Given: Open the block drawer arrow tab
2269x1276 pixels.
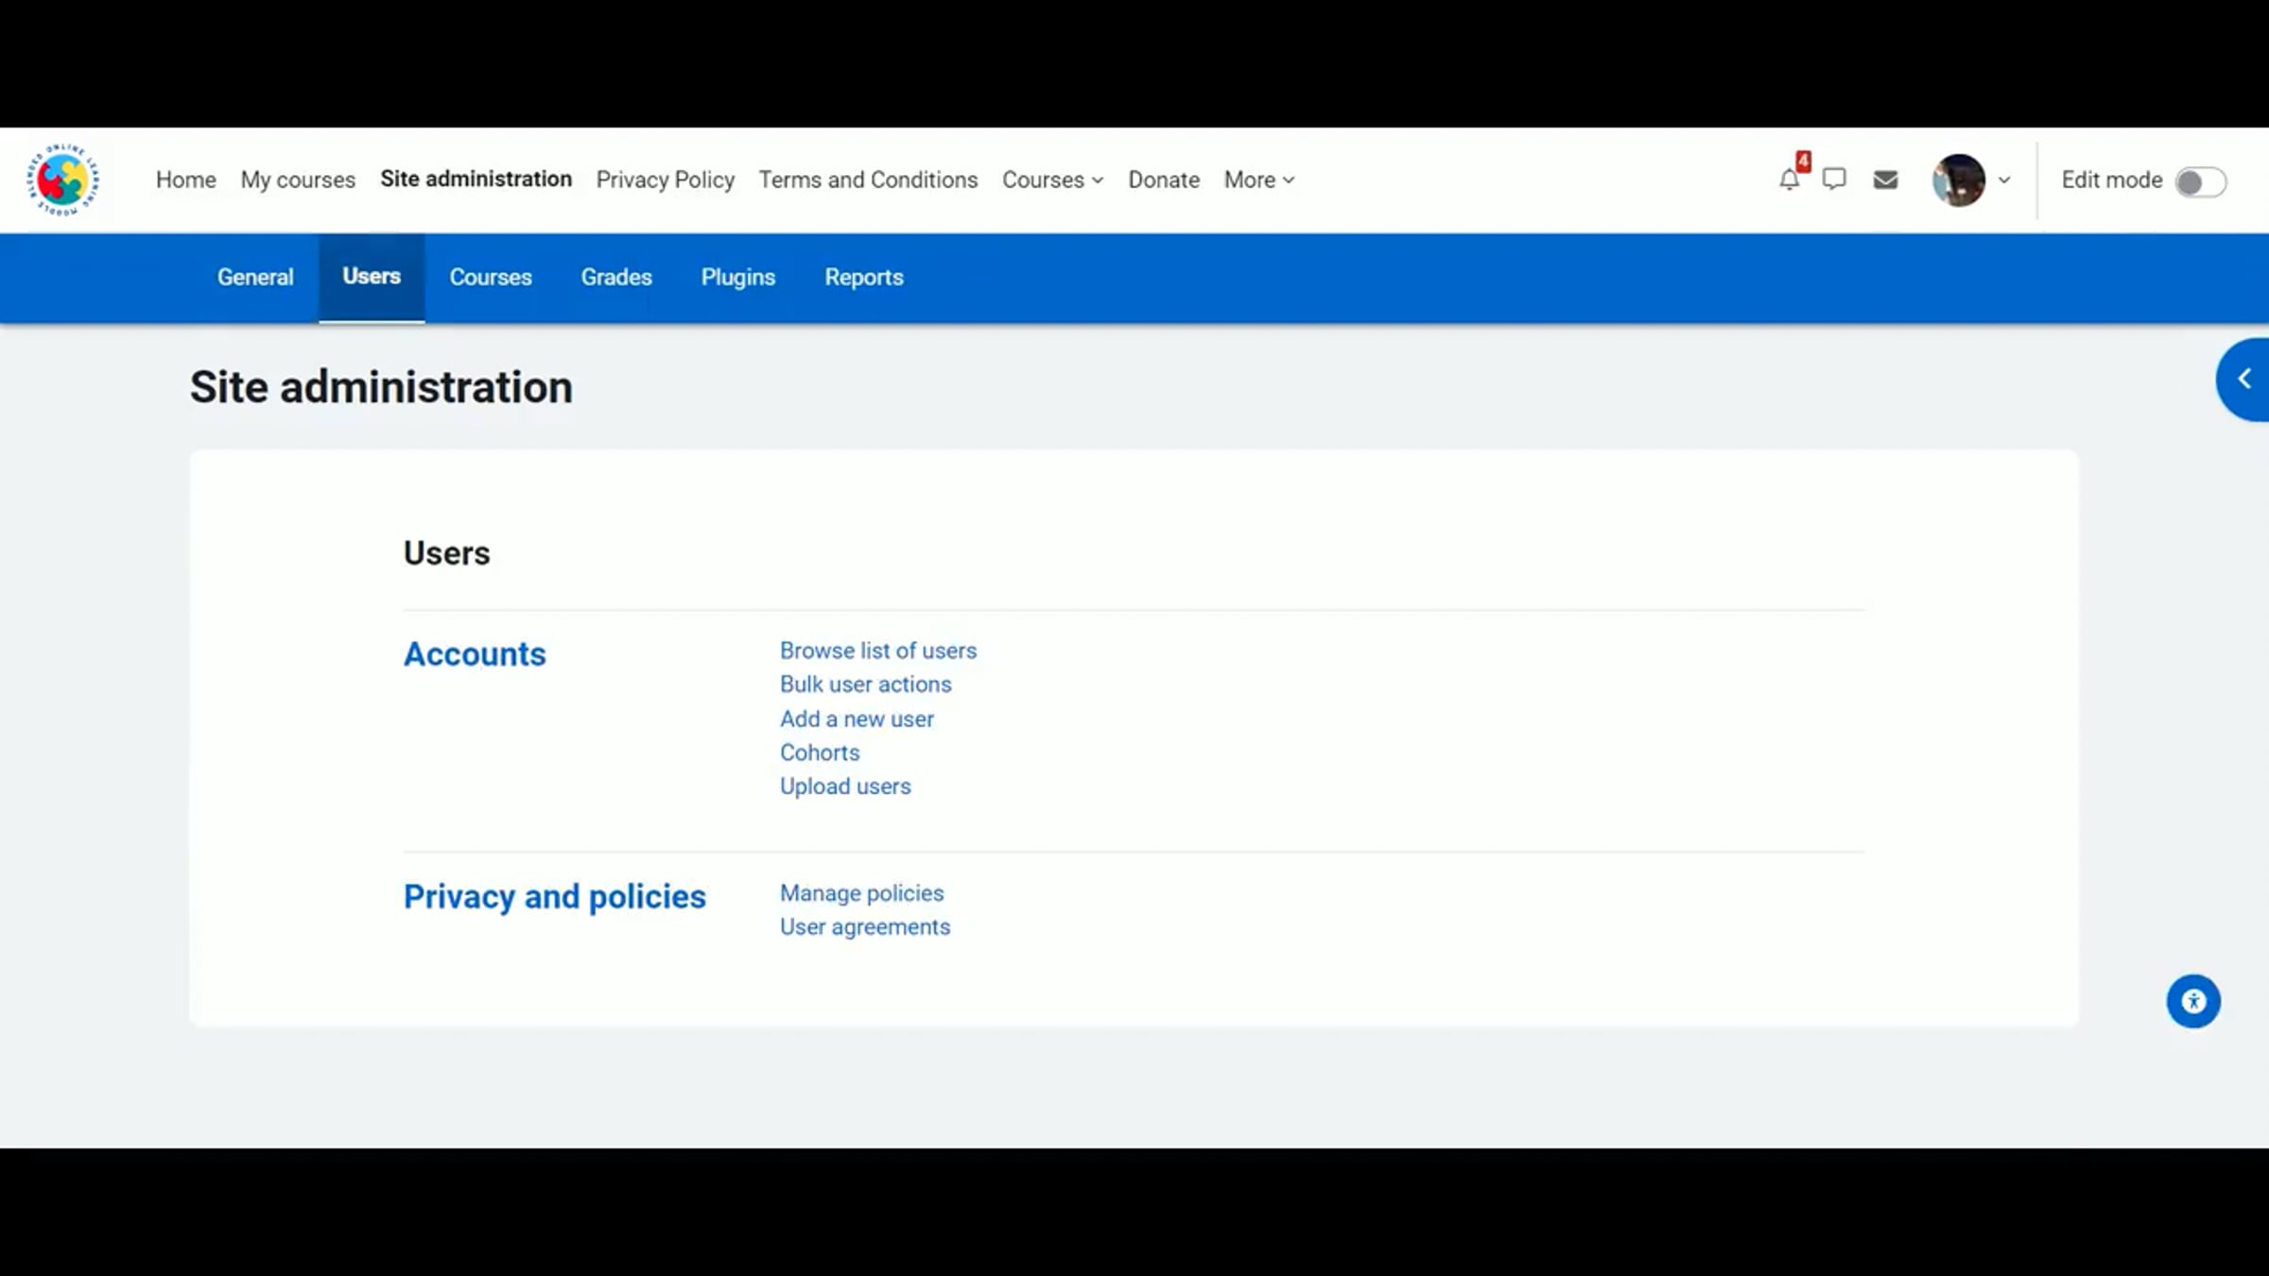Looking at the screenshot, I should coord(2244,379).
